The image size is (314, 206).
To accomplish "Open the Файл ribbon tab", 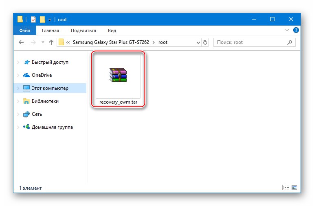I will tap(24, 30).
